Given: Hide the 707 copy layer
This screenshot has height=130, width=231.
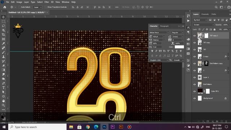Looking at the screenshot, I should [195, 43].
